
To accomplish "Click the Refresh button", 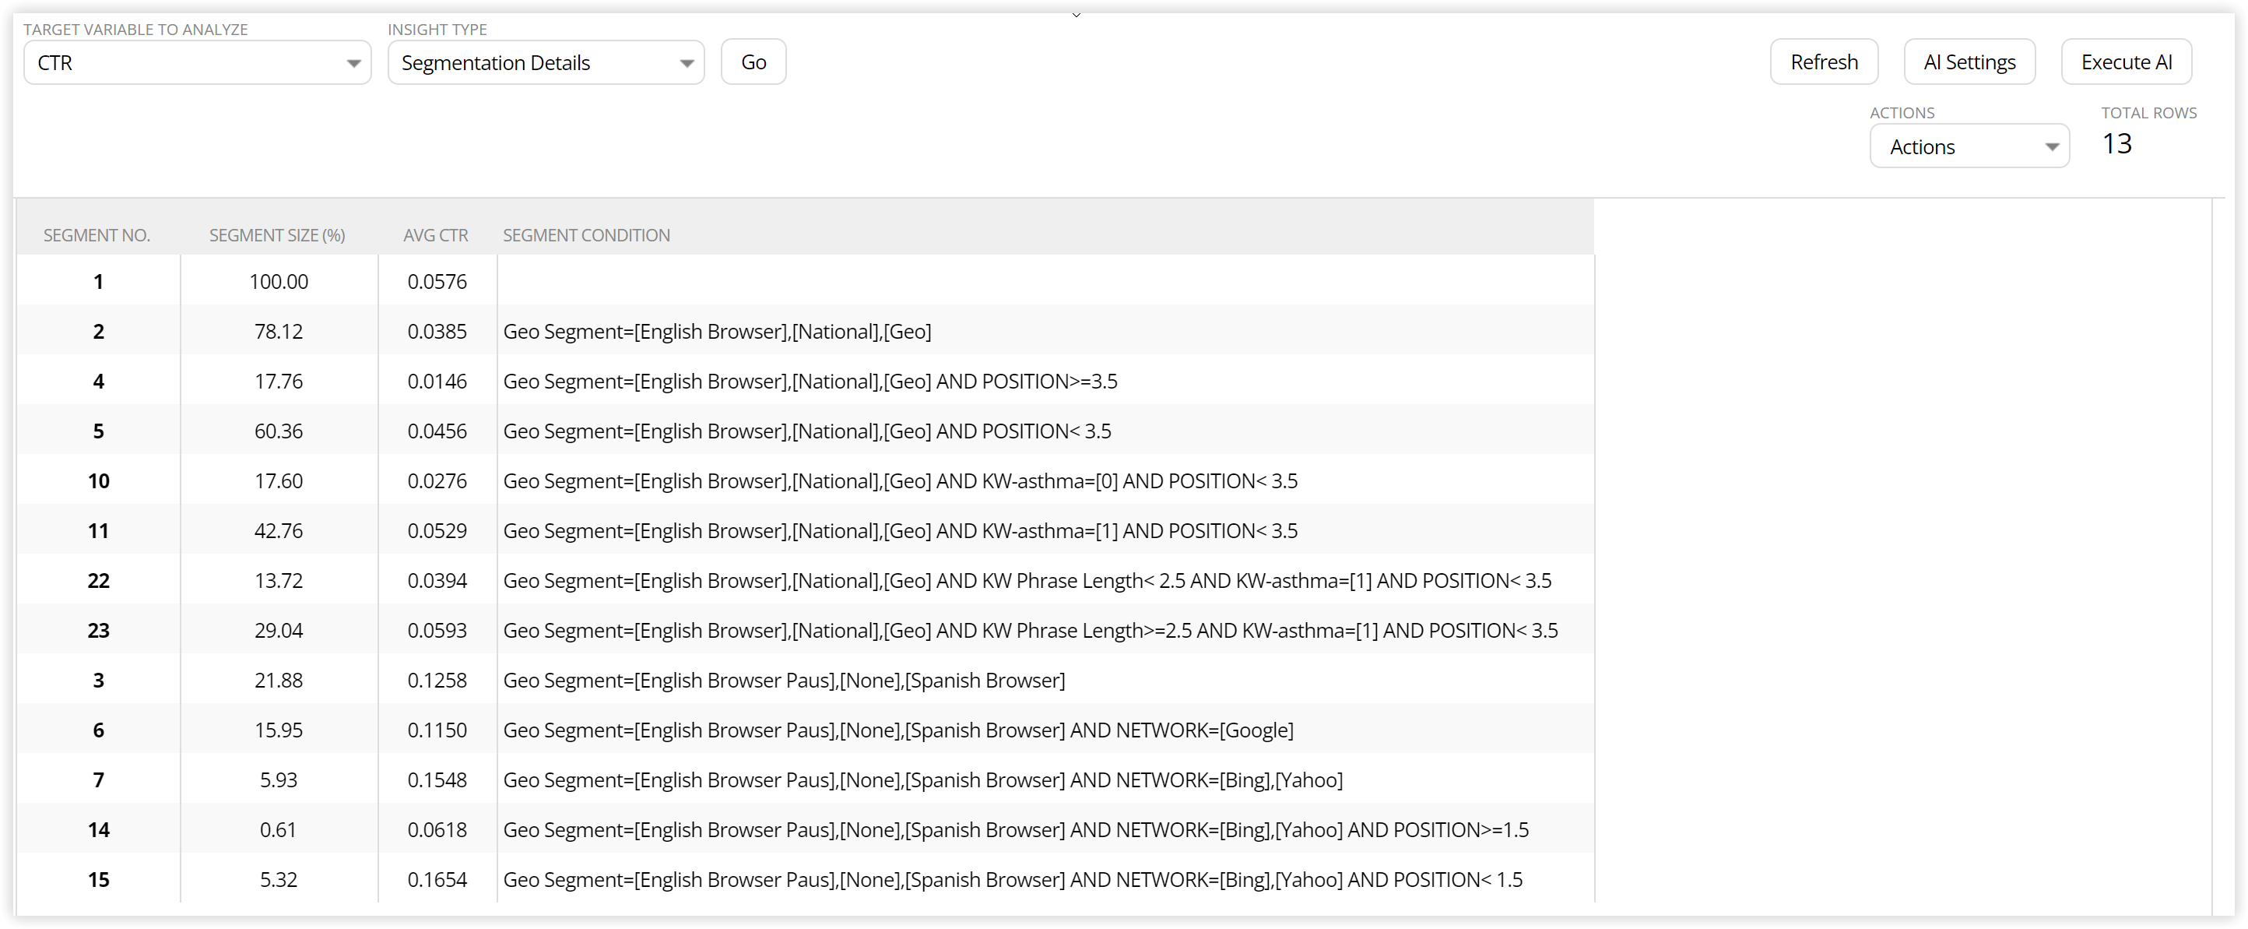I will pos(1824,63).
